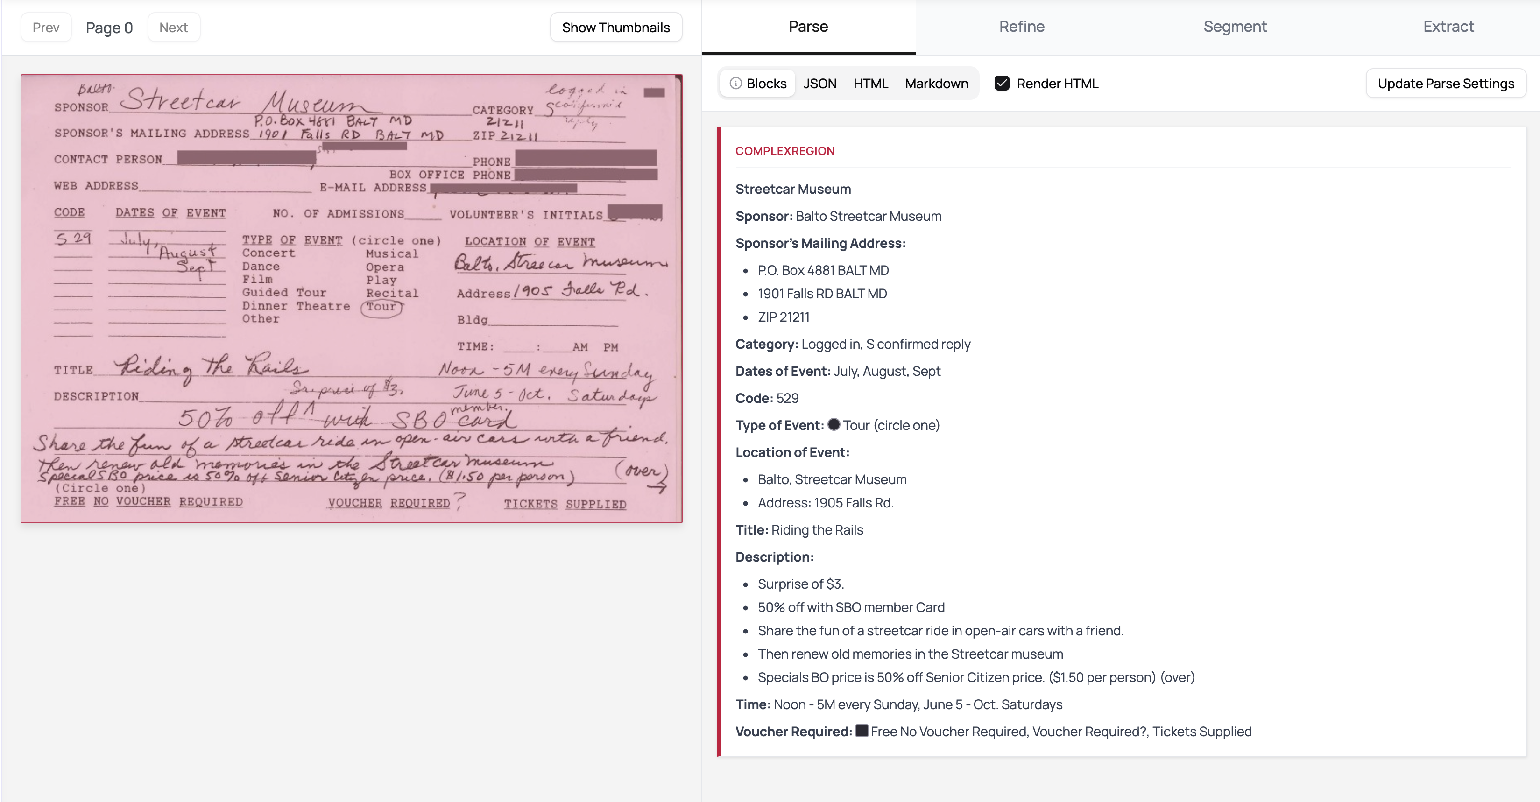Click the 'Location of Event:' label

click(792, 453)
